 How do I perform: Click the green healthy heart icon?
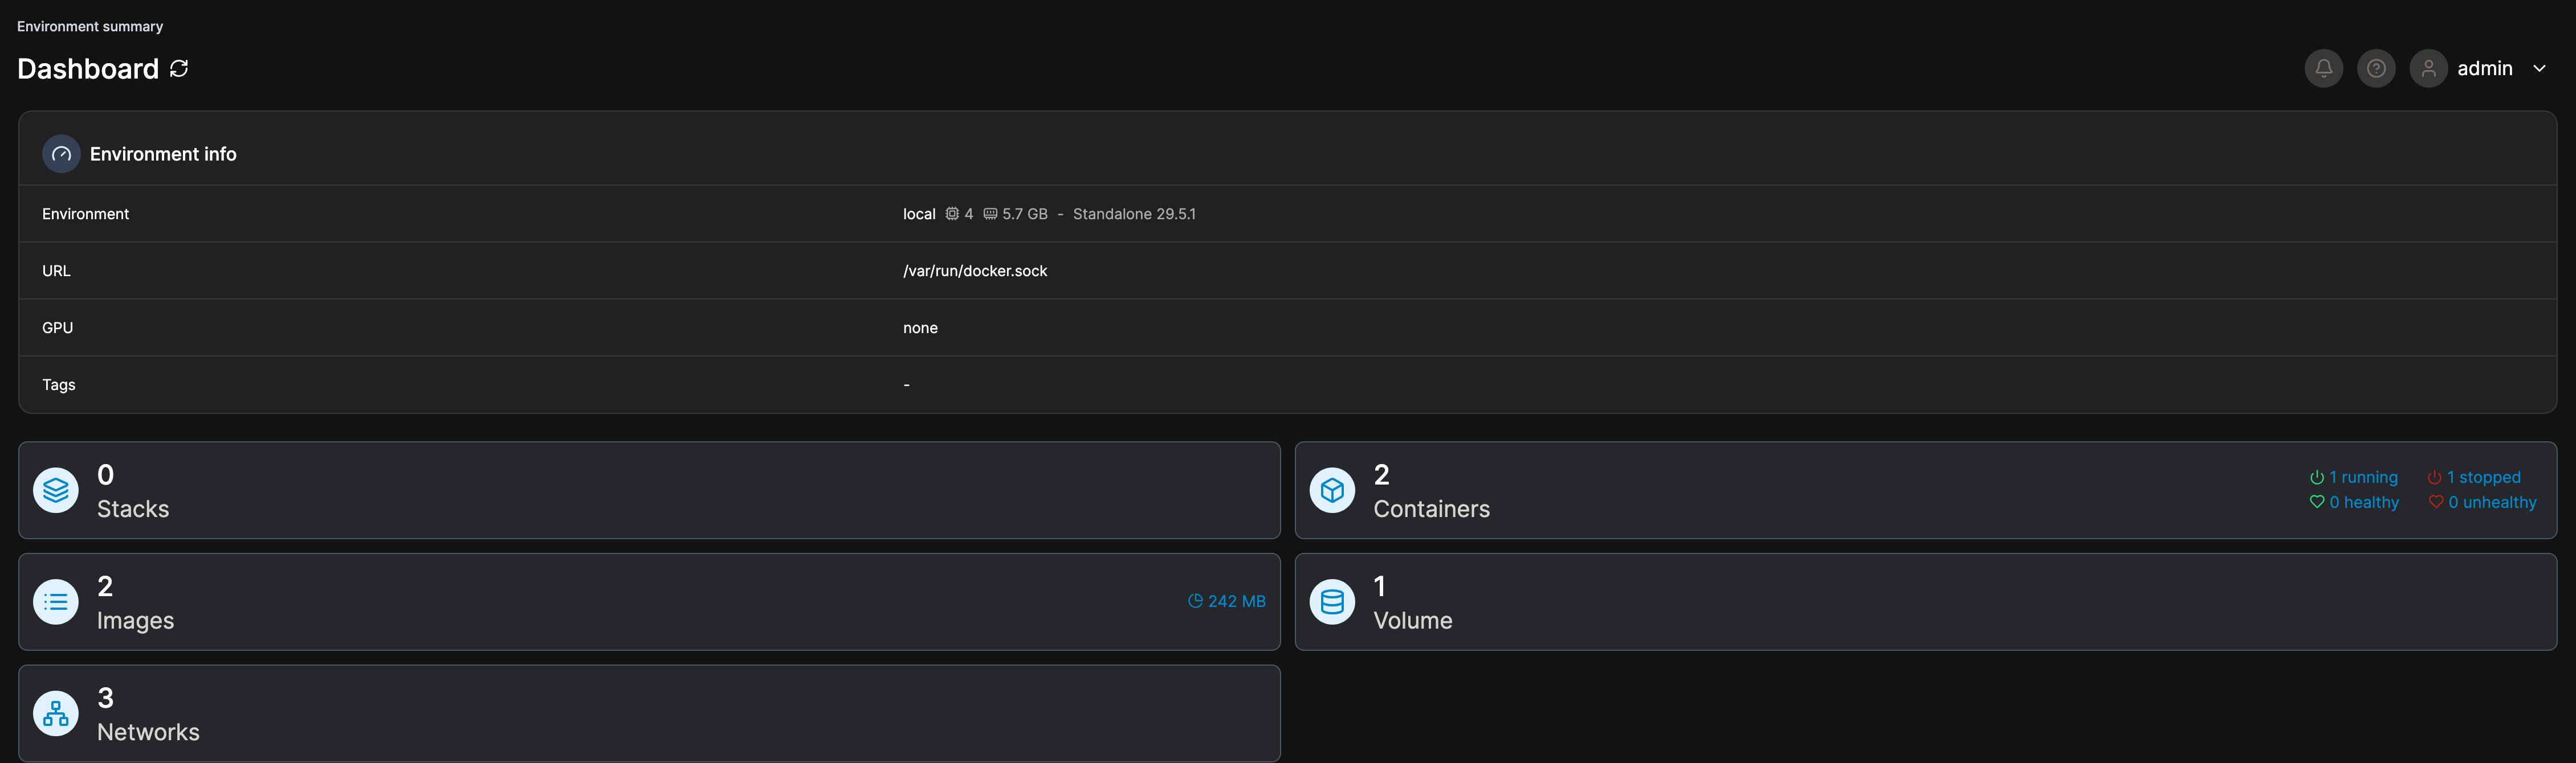2316,502
